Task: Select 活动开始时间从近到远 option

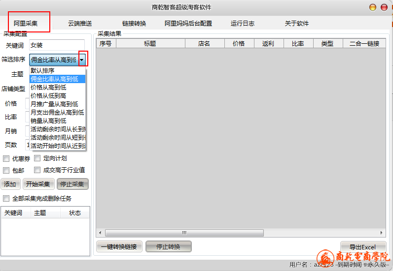Action: click(58, 146)
